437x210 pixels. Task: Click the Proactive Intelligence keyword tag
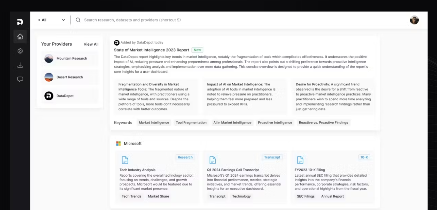point(275,122)
